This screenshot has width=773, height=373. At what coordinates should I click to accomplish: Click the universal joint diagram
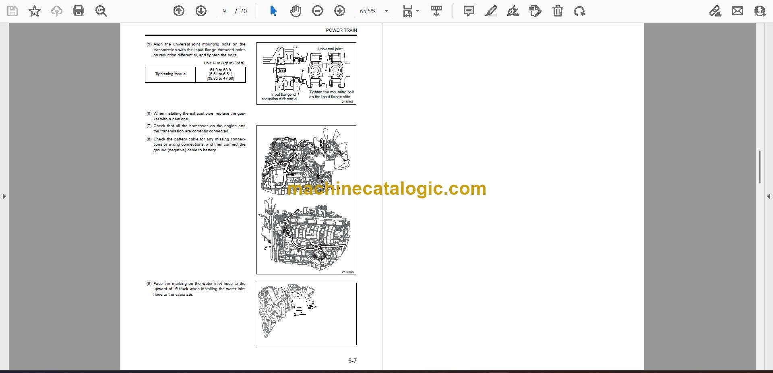(x=306, y=73)
